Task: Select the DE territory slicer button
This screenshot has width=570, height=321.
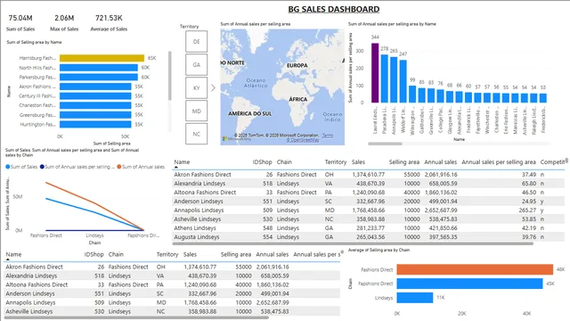Action: 196,42
